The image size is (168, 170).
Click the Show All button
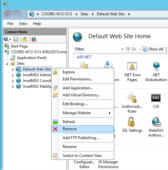(x=153, y=49)
